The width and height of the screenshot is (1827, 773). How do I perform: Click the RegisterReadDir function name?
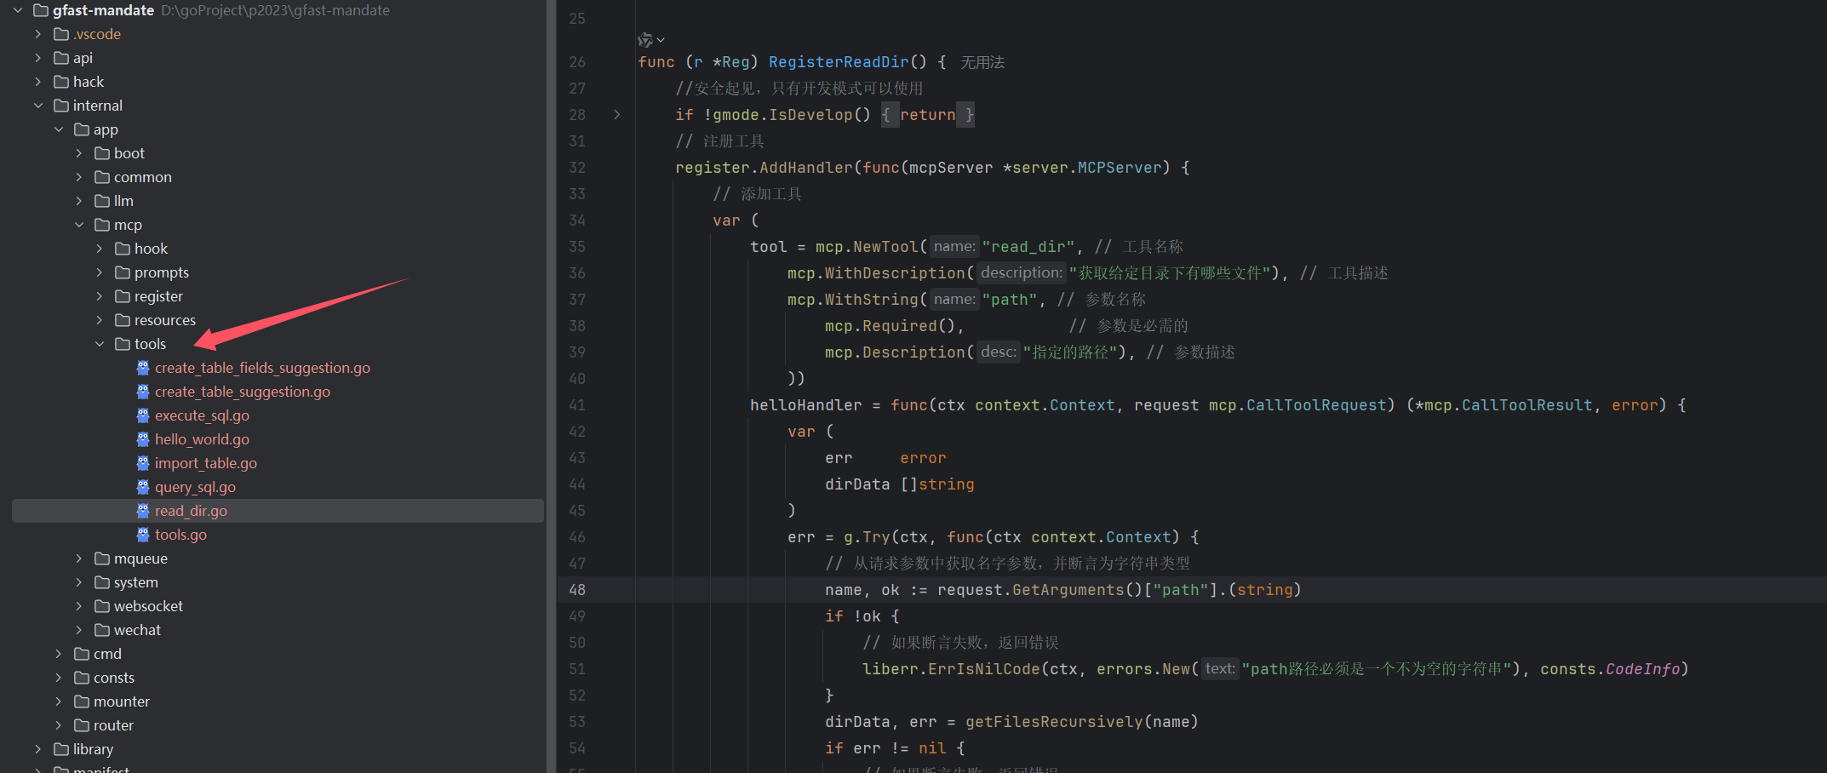839,62
